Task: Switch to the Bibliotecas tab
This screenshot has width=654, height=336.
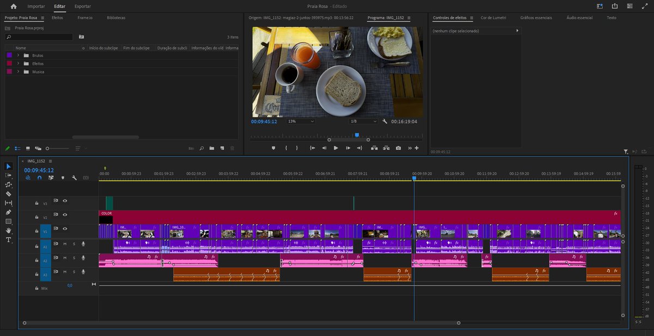Action: pyautogui.click(x=116, y=17)
